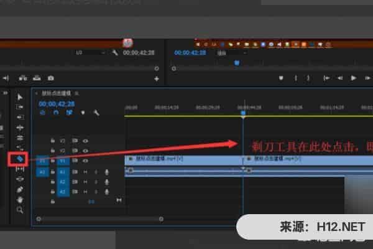Image resolution: width=373 pixels, height=249 pixels.
Task: Mute audio track A2
Action: (x=85, y=182)
